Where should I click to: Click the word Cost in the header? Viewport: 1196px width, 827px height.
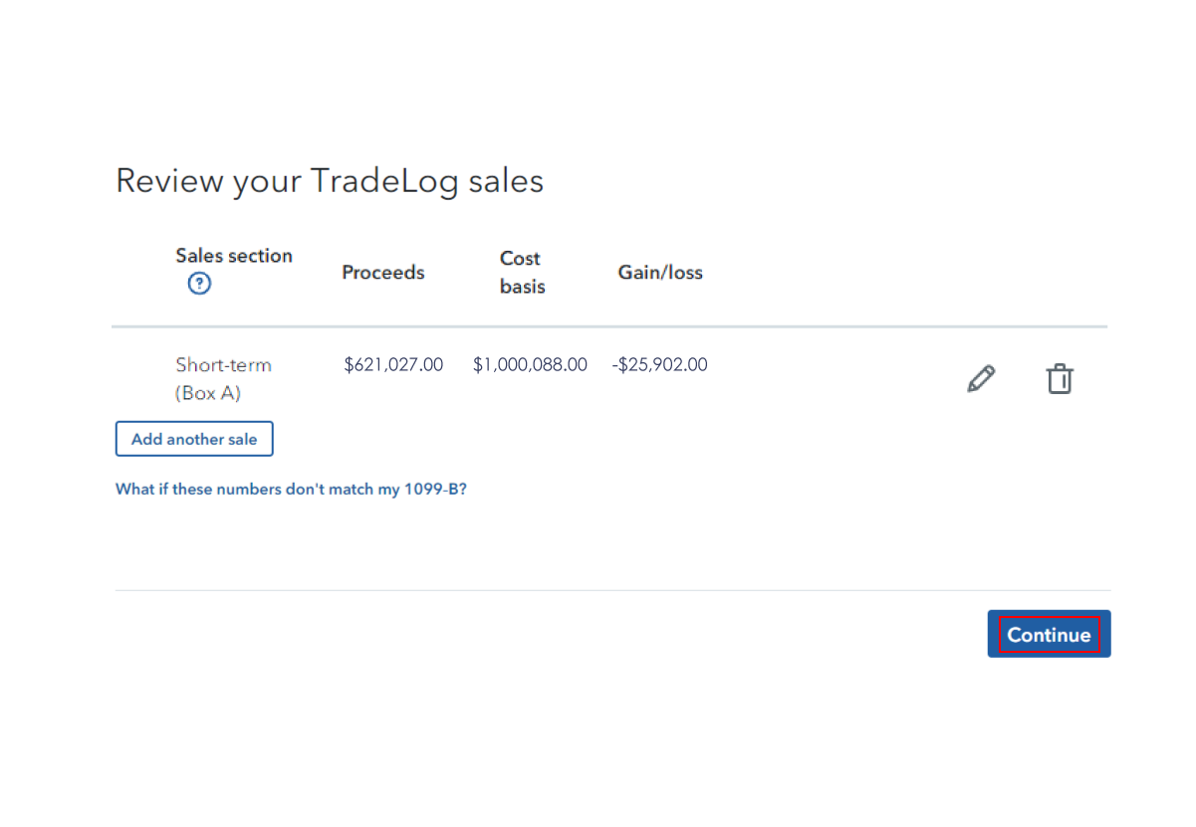click(520, 259)
